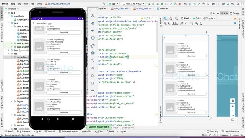
Task: Click the design surface layers icon
Action: (x=165, y=18)
